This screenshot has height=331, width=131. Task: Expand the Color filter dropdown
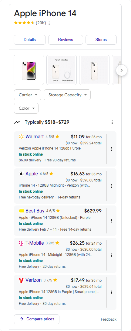click(26, 108)
